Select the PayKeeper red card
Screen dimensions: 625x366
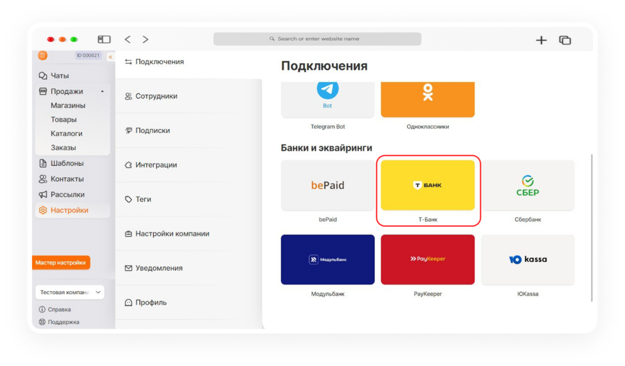click(428, 260)
